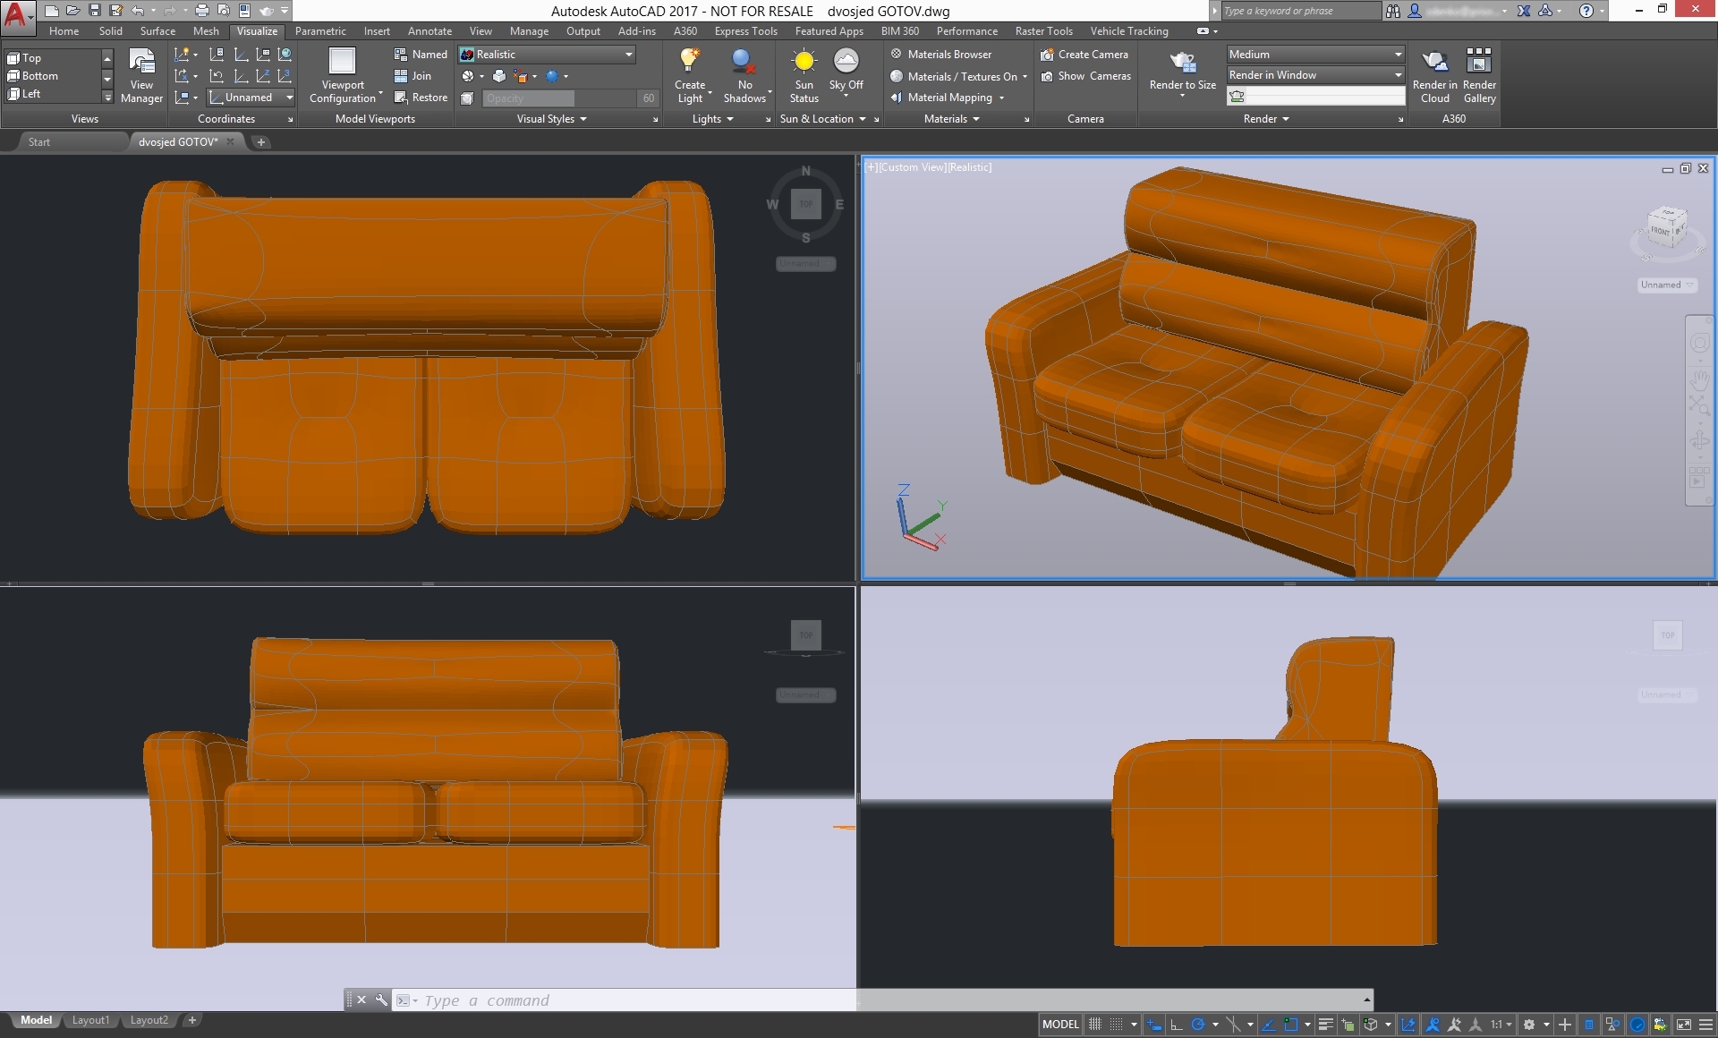This screenshot has width=1718, height=1038.
Task: Expand the Realistic visual style dropdown
Action: point(629,55)
